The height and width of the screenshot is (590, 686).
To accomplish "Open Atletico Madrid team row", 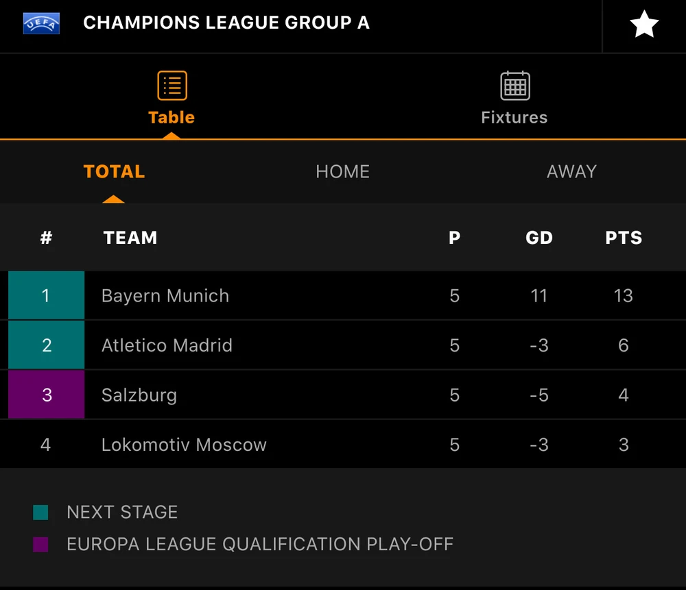I will (167, 345).
